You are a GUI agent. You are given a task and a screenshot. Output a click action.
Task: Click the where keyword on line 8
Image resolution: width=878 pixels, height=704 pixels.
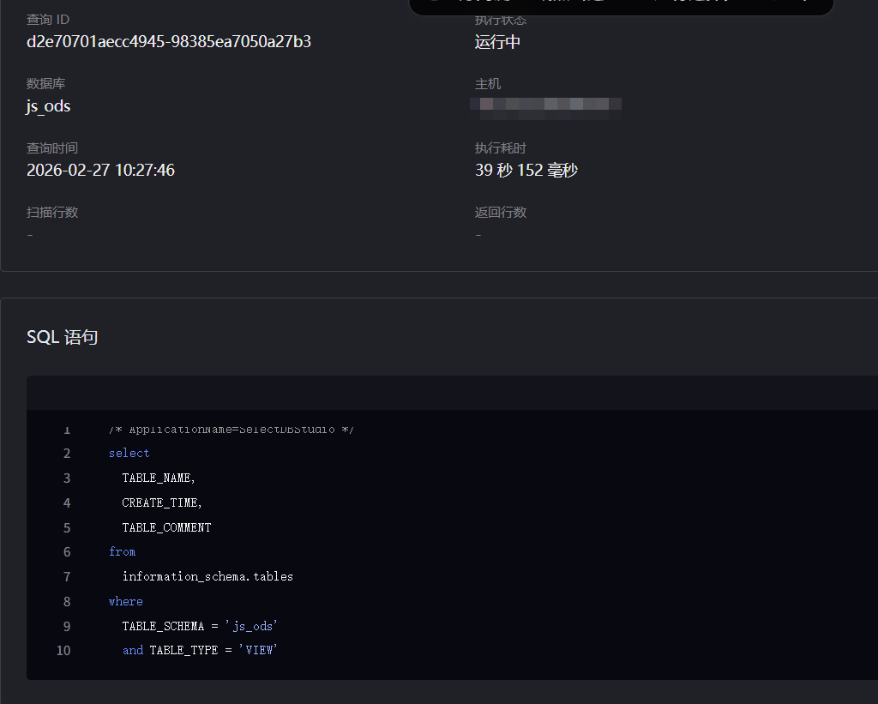[x=126, y=601]
